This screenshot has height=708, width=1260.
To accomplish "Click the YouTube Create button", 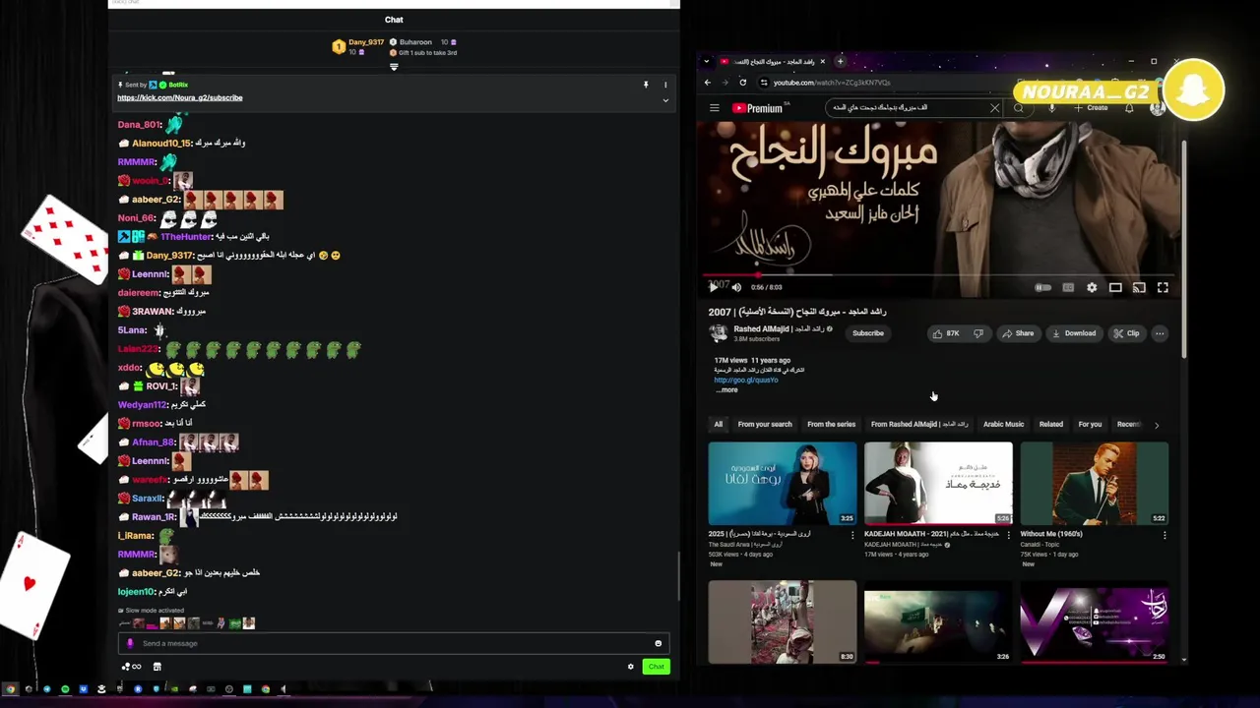I will [x=1093, y=108].
